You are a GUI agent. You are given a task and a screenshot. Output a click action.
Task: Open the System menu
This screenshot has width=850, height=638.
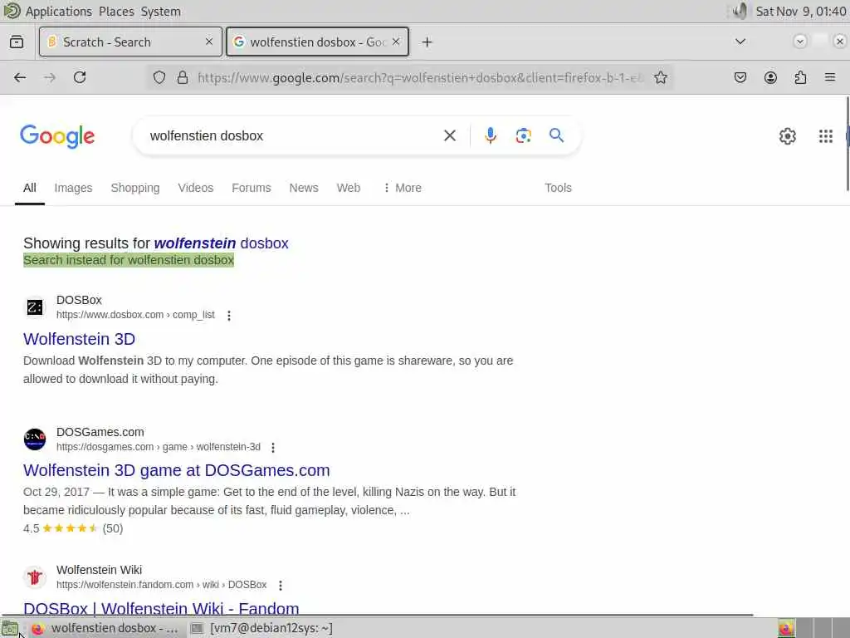coord(161,11)
